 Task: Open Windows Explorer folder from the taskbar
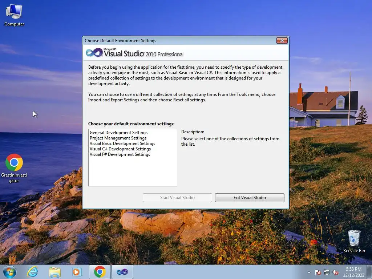point(55,272)
